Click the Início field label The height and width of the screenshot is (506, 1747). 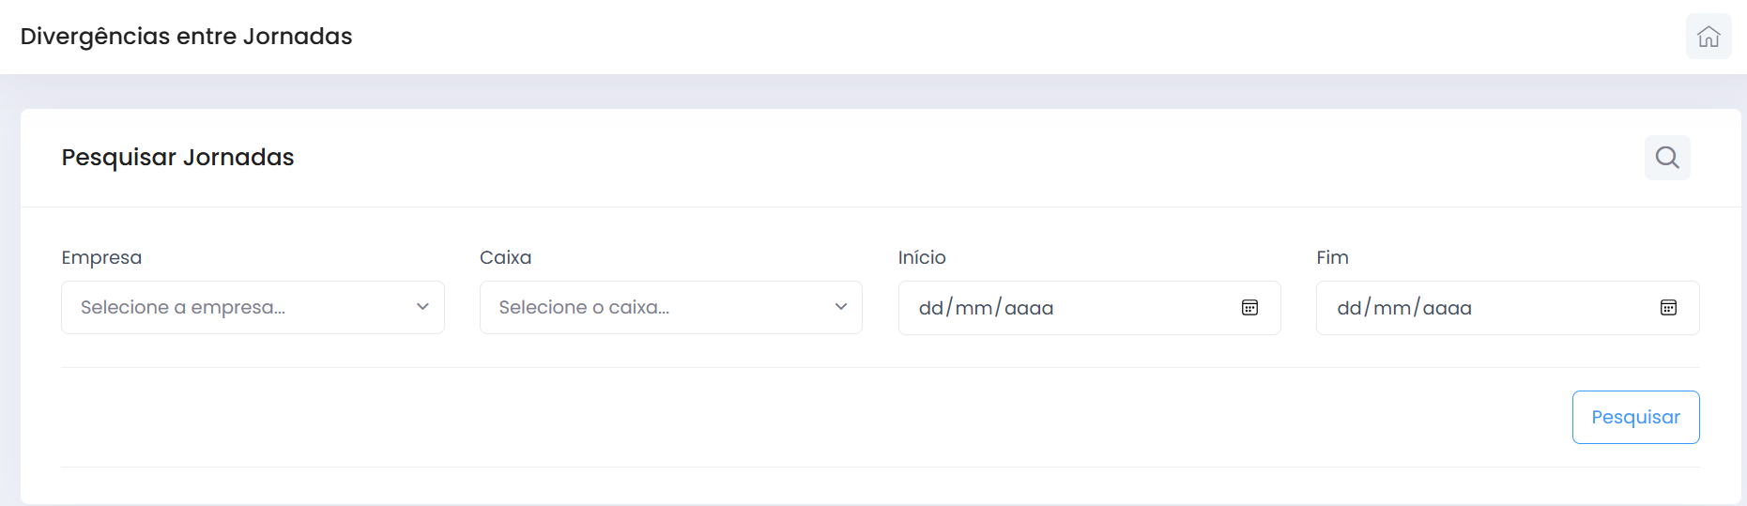coord(922,257)
